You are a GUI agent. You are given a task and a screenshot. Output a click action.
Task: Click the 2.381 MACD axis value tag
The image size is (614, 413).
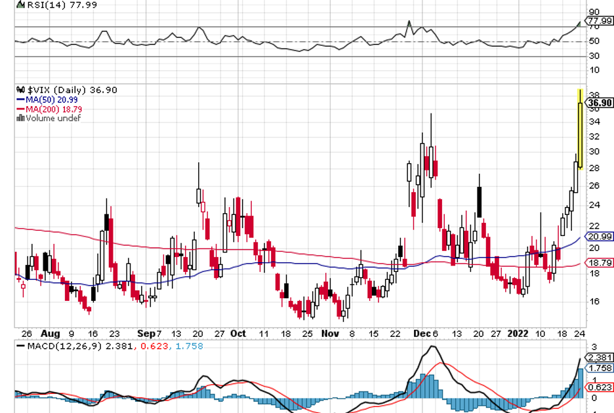point(600,358)
